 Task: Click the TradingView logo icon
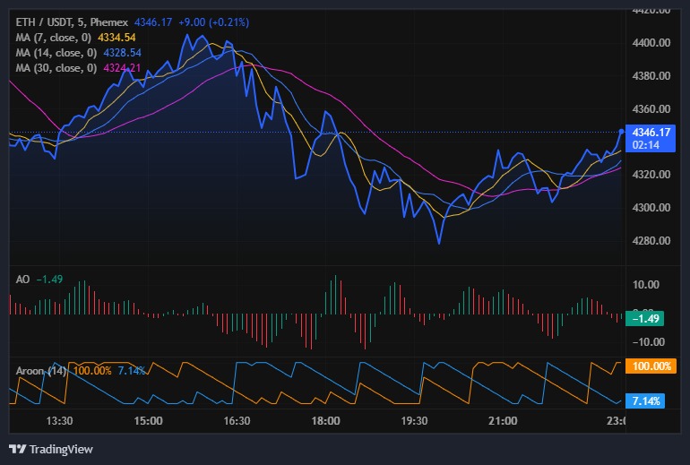coord(17,449)
